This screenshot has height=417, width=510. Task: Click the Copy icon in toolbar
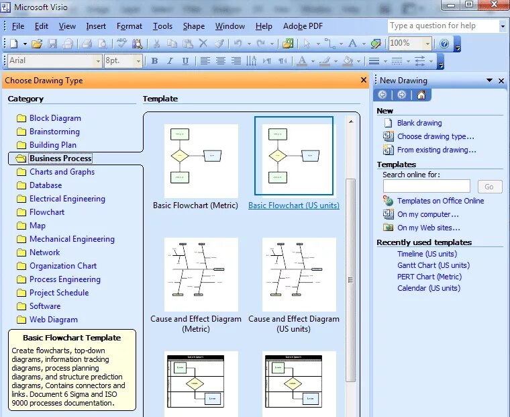[x=172, y=43]
